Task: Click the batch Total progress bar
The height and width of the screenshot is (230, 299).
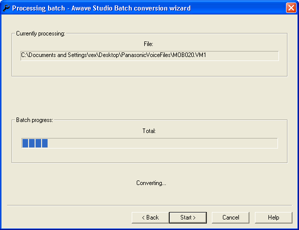Action: pos(149,143)
